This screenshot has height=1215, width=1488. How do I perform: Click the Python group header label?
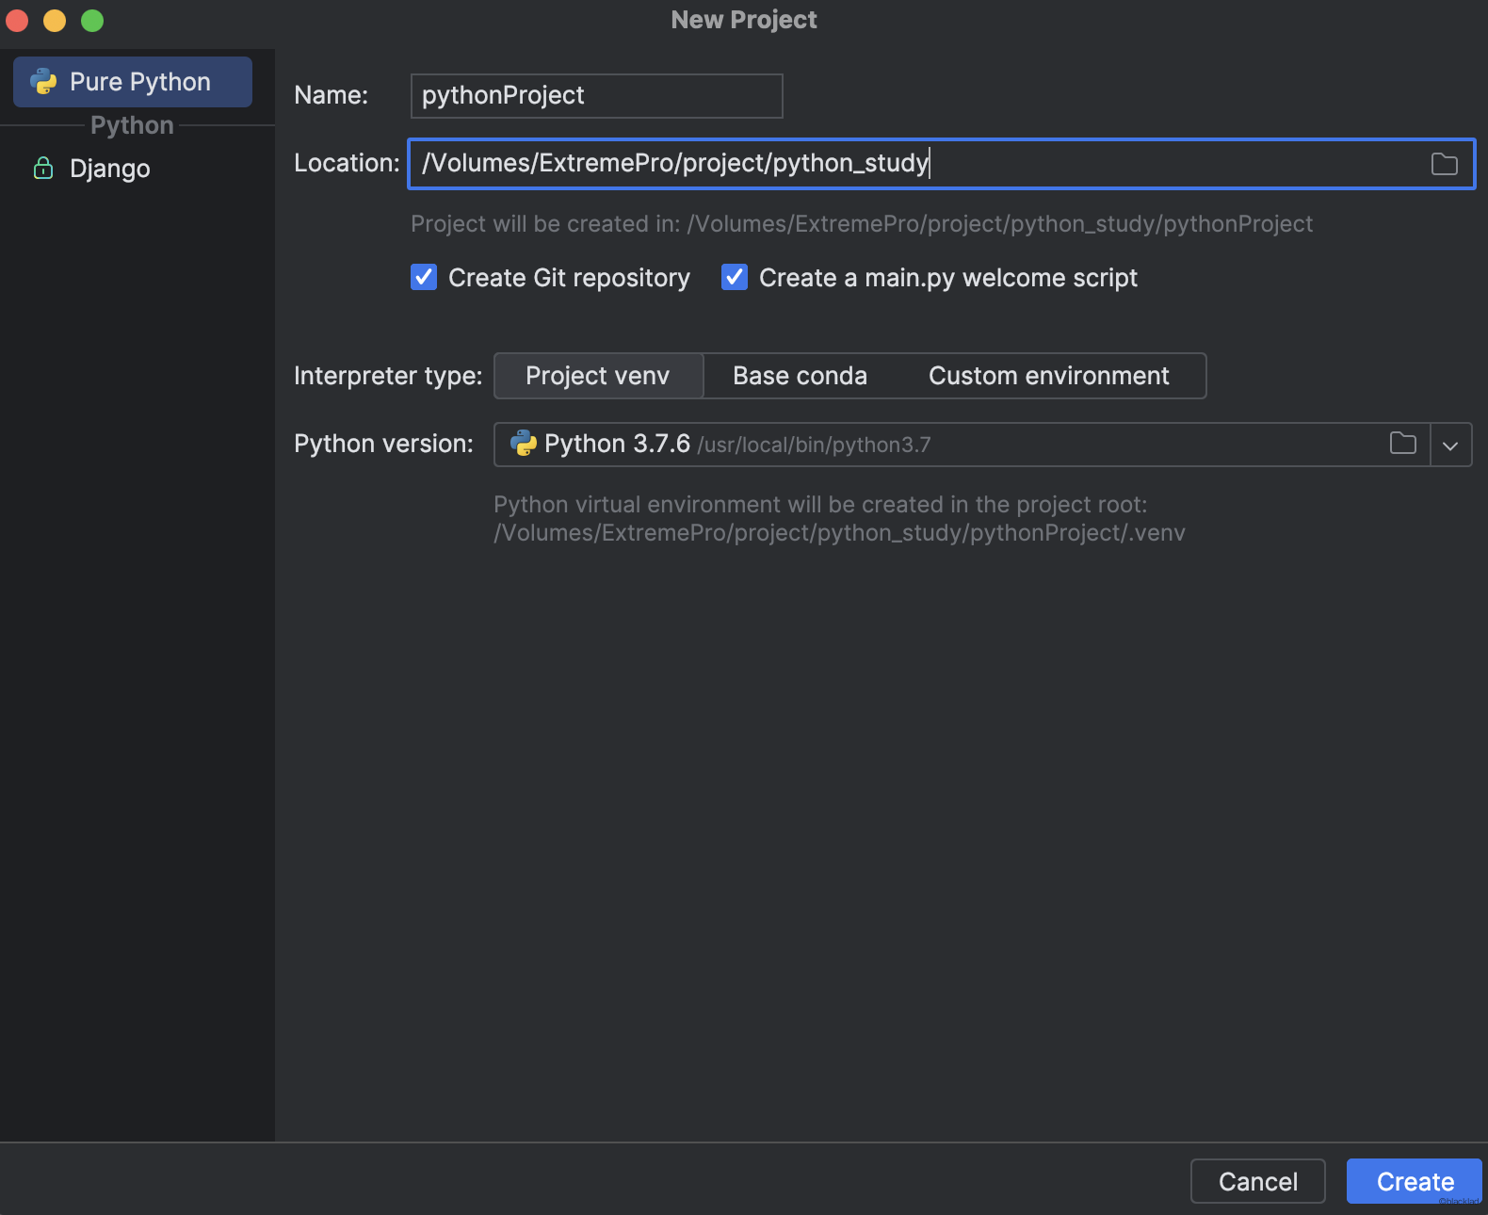(x=132, y=125)
